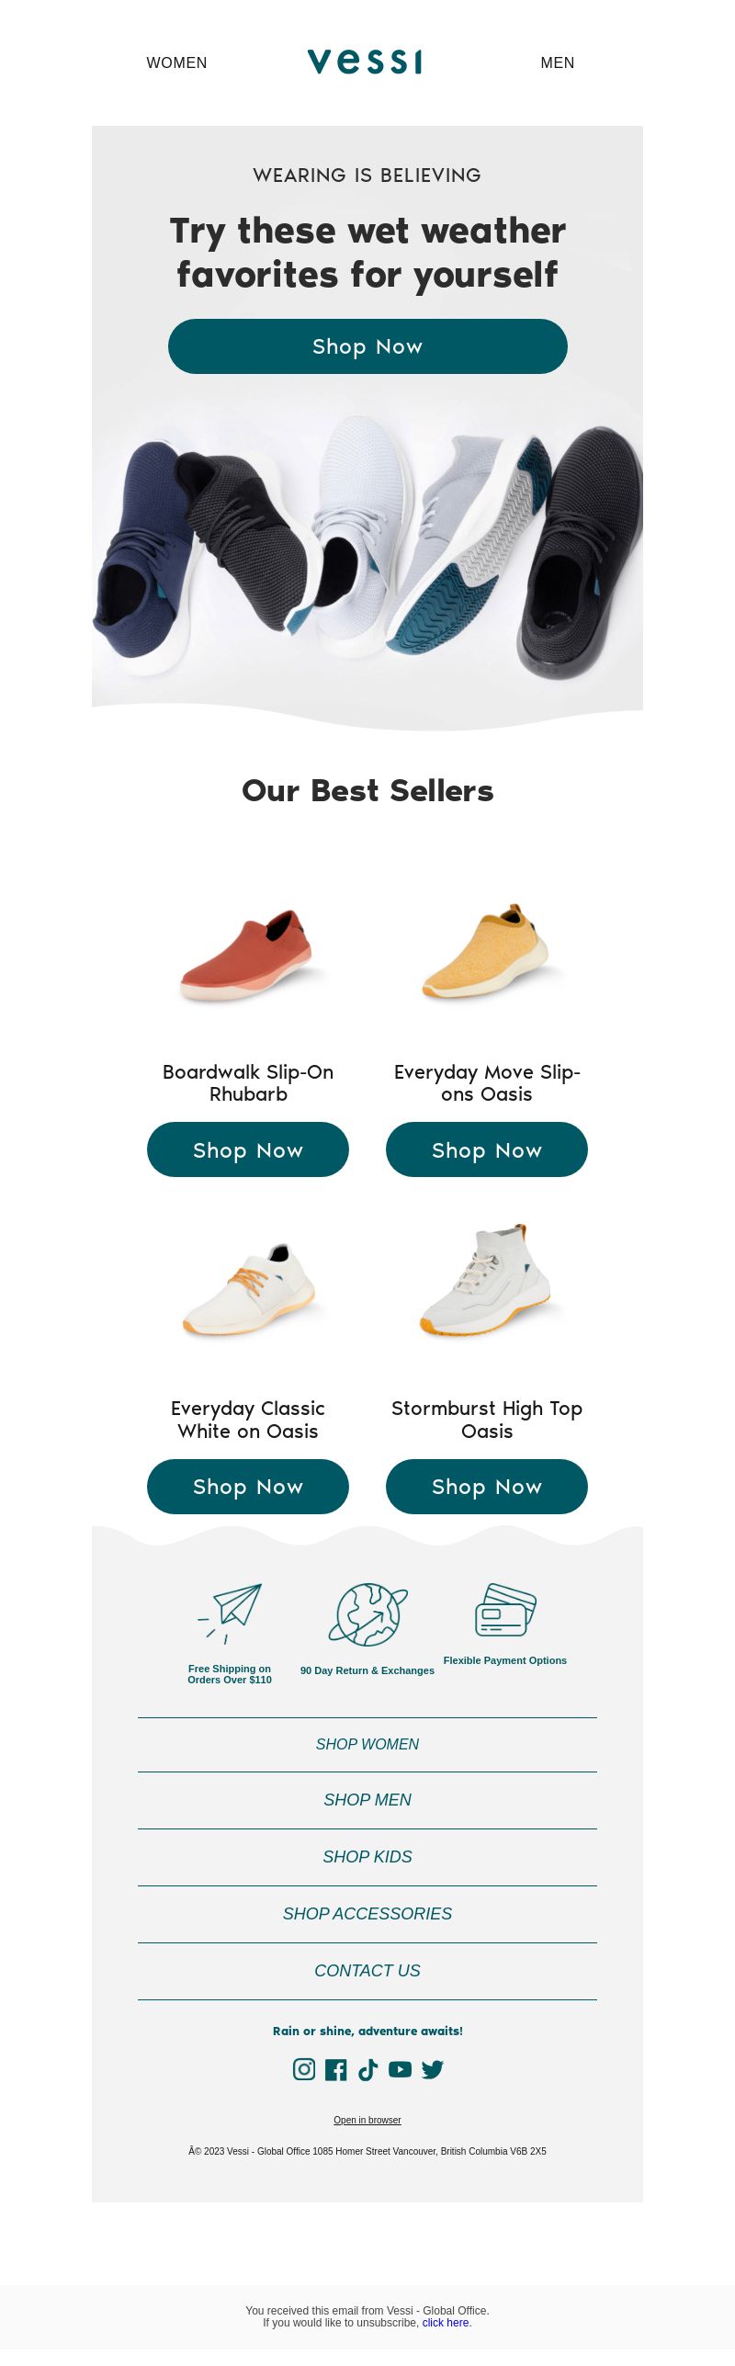Shop Now for Boardwalk Slip-On Rhubarb
735x2366 pixels.
[248, 1149]
